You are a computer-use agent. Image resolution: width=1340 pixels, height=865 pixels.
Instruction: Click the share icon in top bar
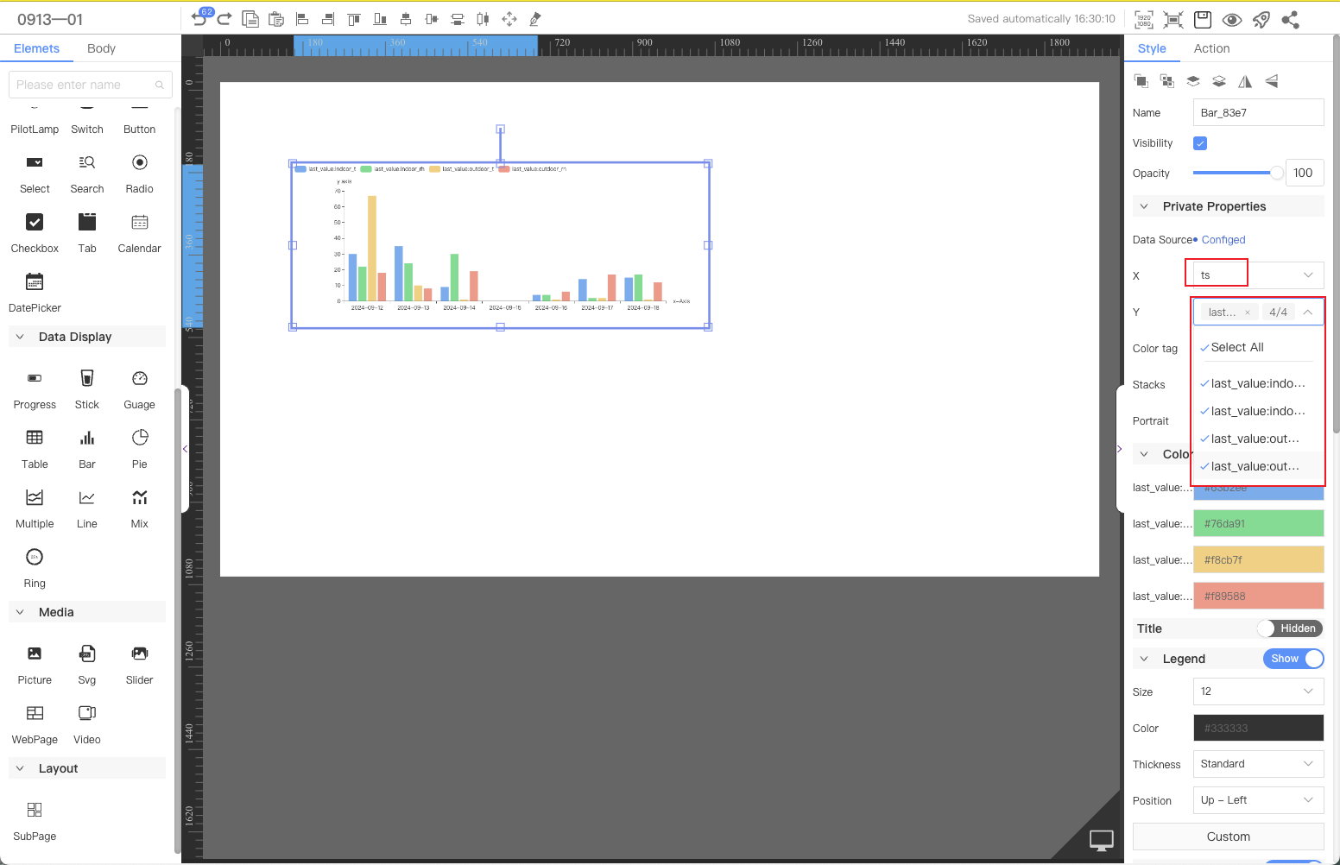tap(1291, 19)
